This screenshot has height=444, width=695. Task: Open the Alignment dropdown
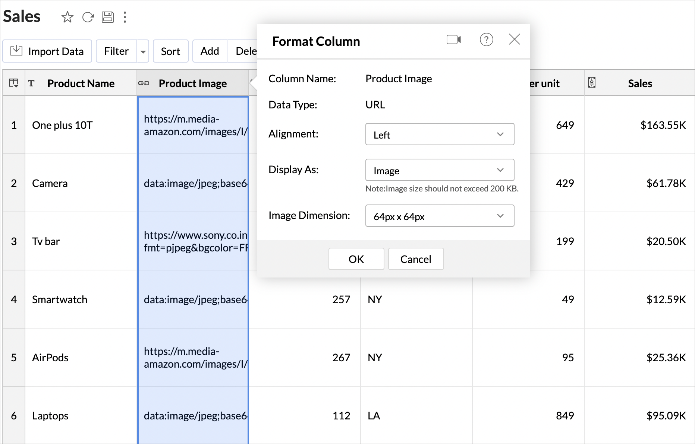pos(440,134)
